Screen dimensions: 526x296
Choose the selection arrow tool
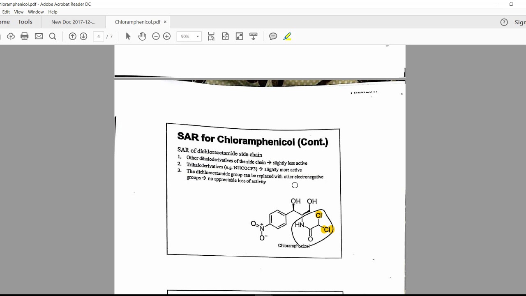(128, 36)
